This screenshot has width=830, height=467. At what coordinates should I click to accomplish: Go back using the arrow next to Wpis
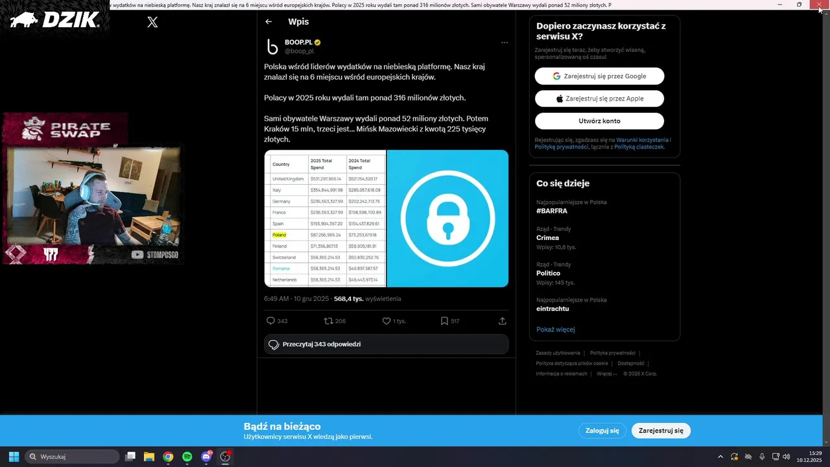point(268,21)
